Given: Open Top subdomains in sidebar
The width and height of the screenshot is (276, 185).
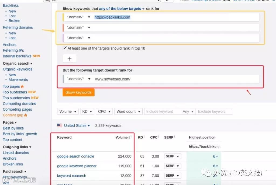Looking at the screenshot, I should (x=16, y=98).
